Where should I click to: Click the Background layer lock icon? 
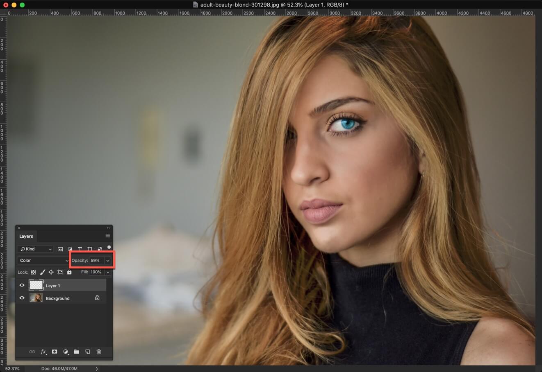97,298
